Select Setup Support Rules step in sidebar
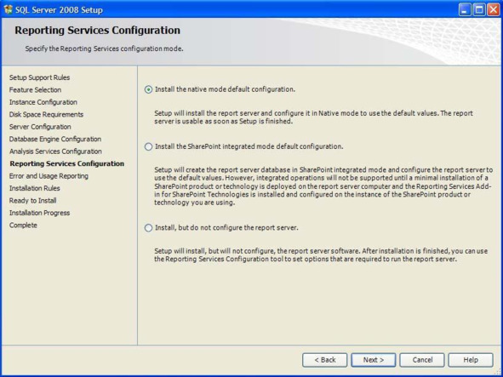The height and width of the screenshot is (377, 503). [x=39, y=77]
